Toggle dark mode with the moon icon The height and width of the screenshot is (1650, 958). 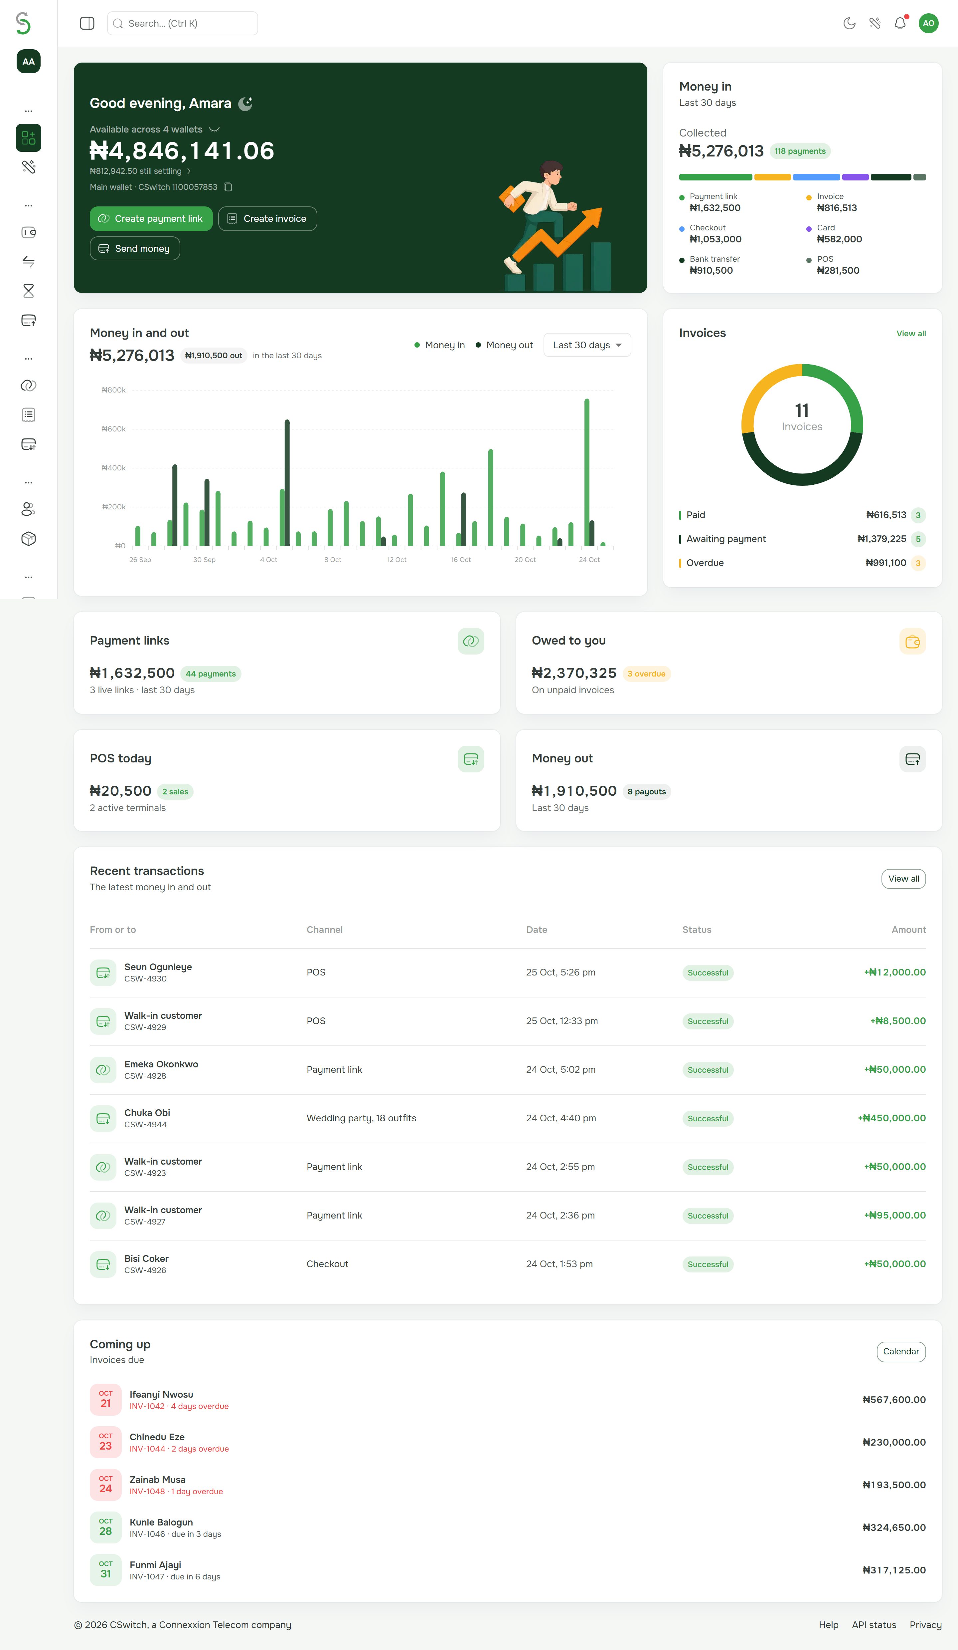[849, 24]
